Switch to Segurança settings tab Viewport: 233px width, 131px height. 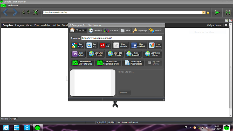(140, 30)
